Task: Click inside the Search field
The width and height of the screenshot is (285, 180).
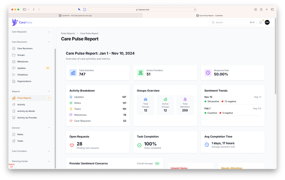Action: pyautogui.click(x=233, y=22)
